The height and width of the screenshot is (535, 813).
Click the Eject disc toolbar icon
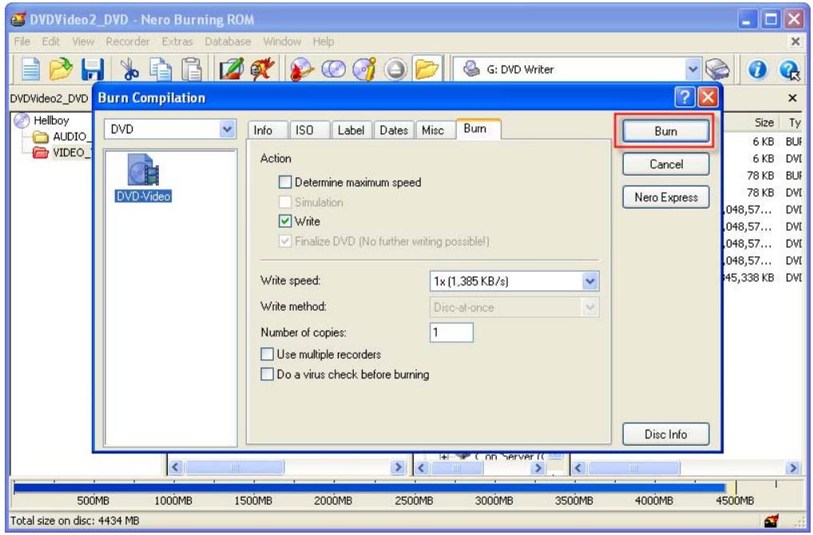coord(395,69)
